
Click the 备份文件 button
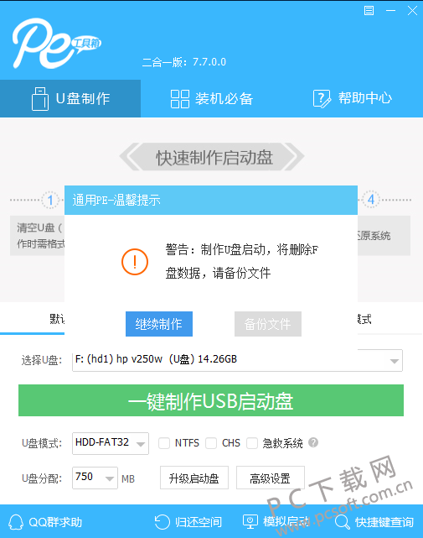268,324
